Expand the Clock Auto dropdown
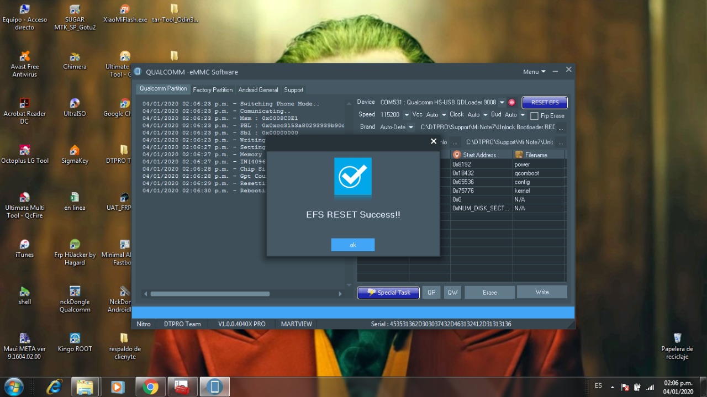 click(486, 115)
